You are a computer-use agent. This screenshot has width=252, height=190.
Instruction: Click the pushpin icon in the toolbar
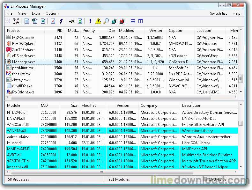pyautogui.click(x=72, y=21)
